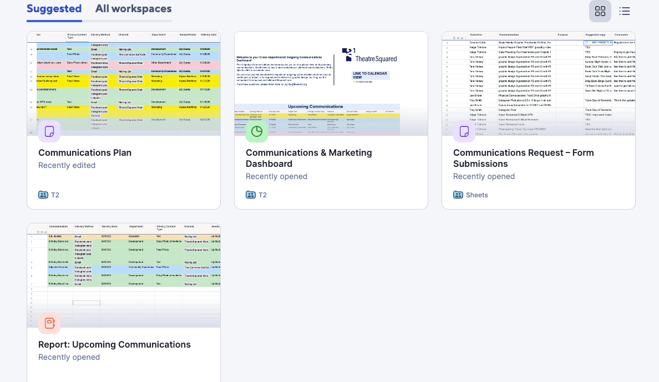Click the Form Submissions sheet icon
659x382 pixels.
tap(464, 131)
